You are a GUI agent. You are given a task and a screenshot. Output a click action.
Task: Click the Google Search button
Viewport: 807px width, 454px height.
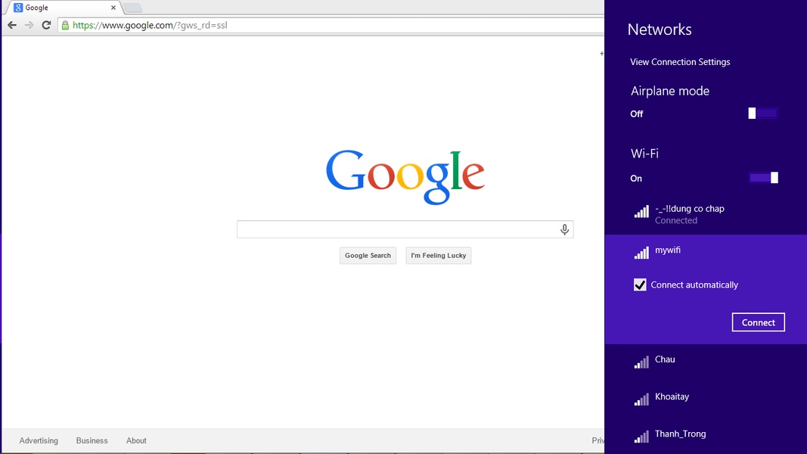(x=368, y=255)
